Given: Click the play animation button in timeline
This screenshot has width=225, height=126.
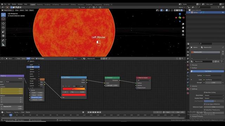Looking at the screenshot, I should point(95,112).
